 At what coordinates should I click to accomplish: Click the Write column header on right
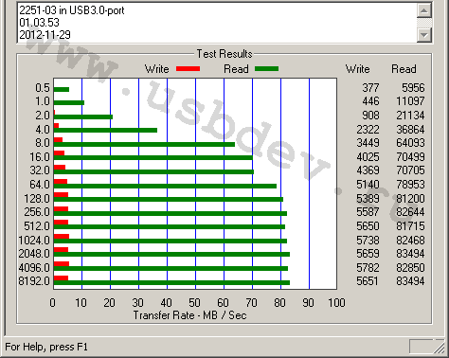[x=357, y=69]
